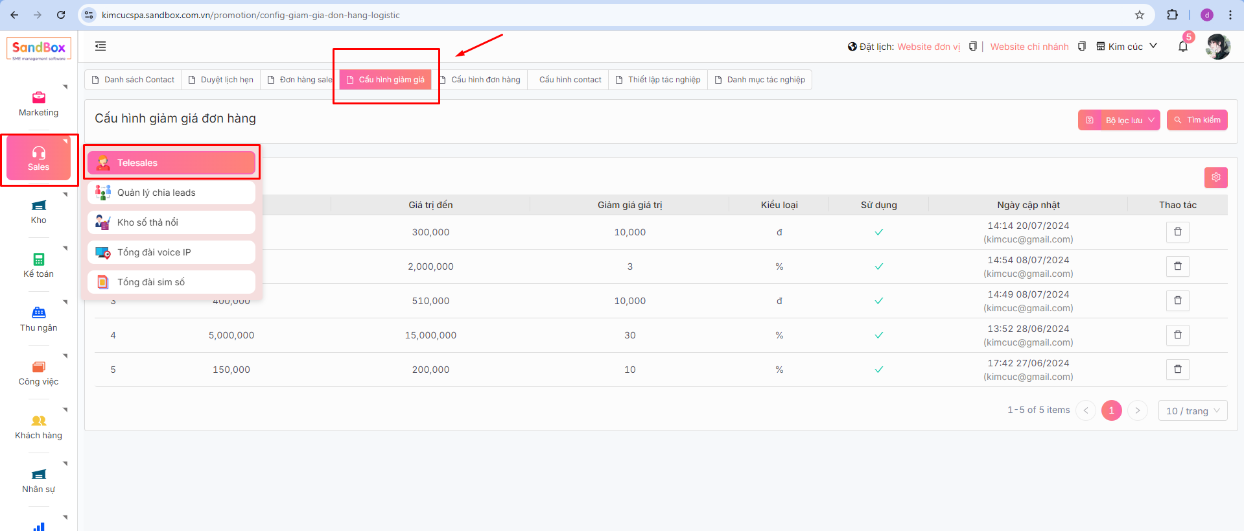1244x531 pixels.
Task: Click the Tìm kiếm search button
Action: 1197,120
